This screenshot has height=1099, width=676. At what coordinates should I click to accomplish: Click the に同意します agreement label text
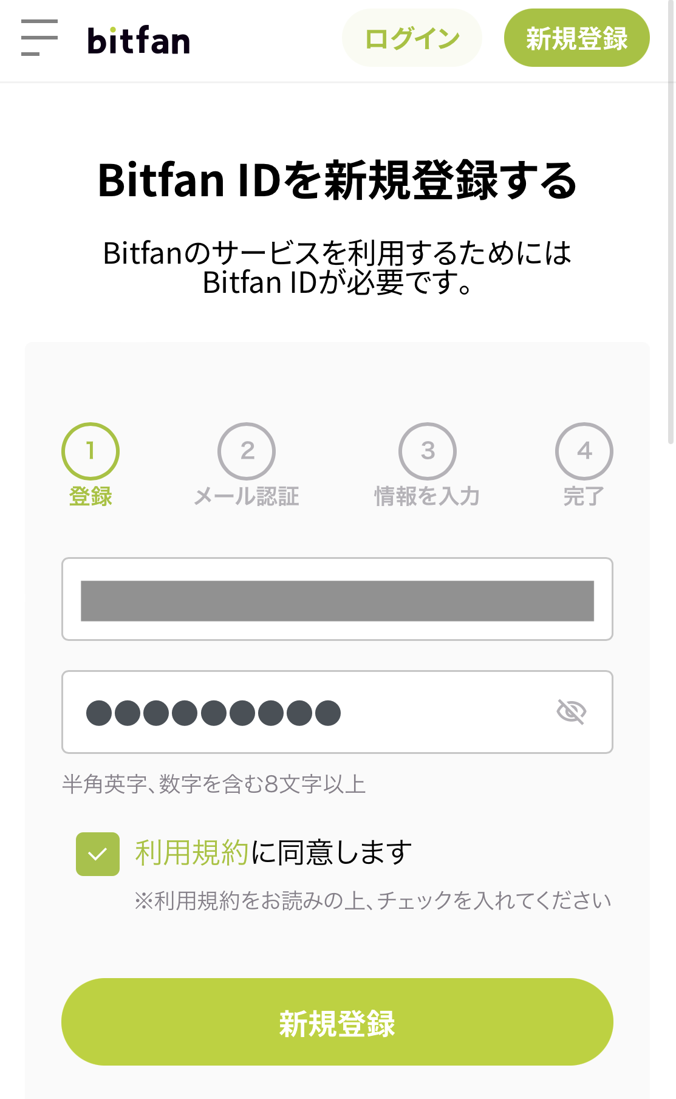click(332, 852)
